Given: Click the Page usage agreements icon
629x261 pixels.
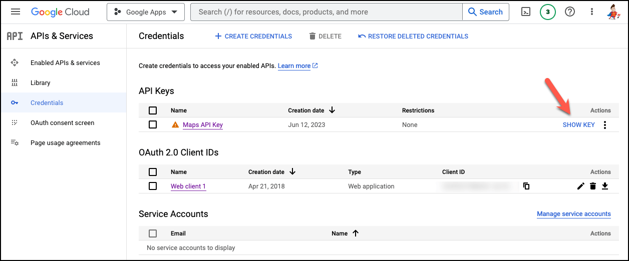Looking at the screenshot, I should 15,142.
